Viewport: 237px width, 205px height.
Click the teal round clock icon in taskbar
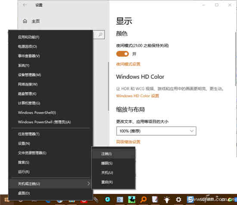coord(108,199)
